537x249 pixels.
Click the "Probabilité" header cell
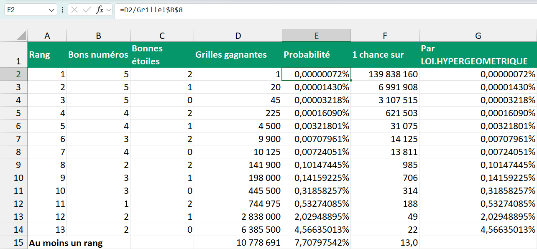pos(317,55)
